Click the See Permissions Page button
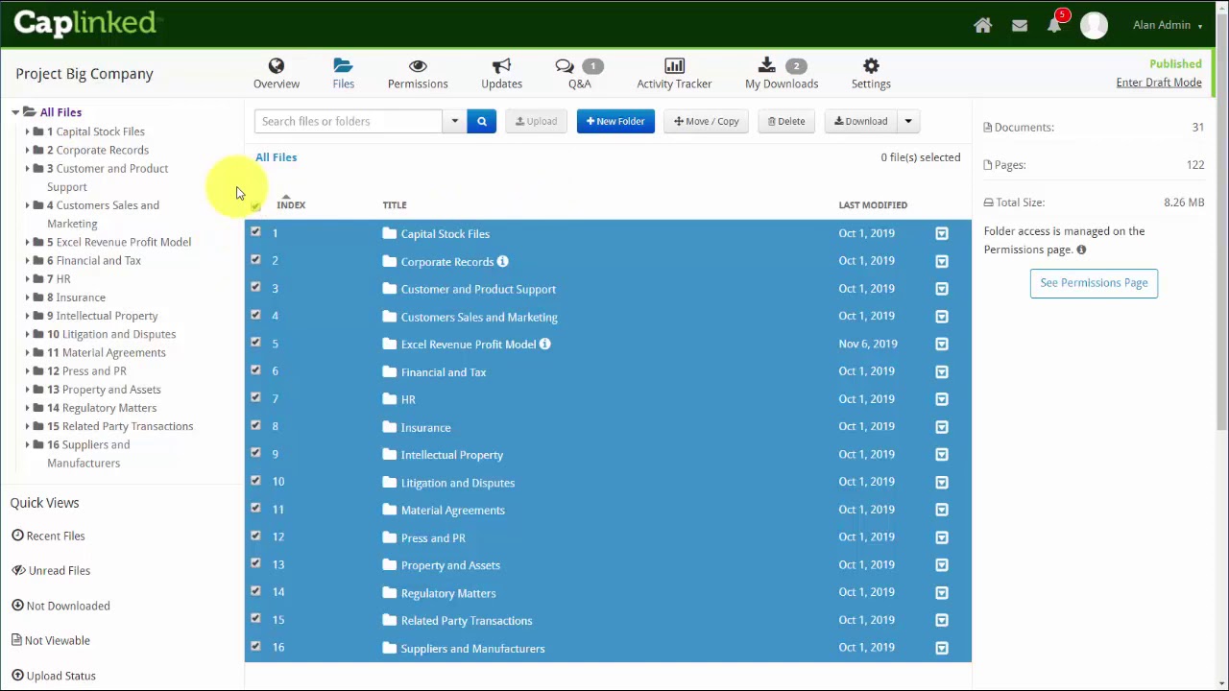Screen dimensions: 1229x691 point(1094,283)
